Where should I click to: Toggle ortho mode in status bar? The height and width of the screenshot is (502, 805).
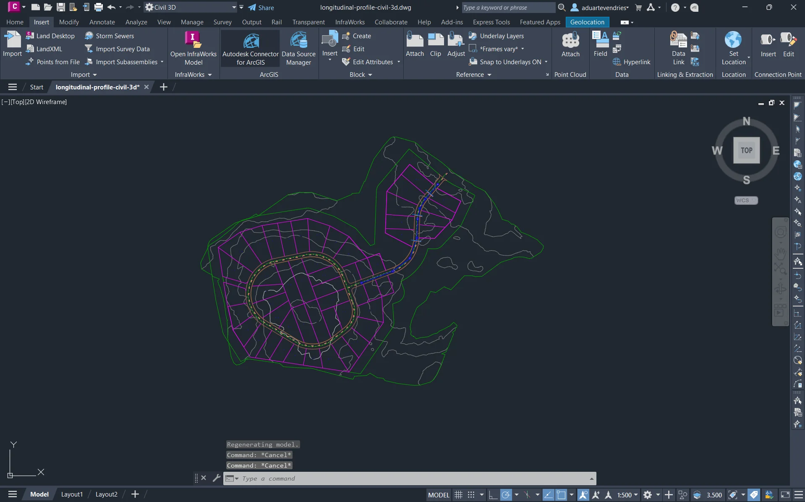(x=493, y=495)
